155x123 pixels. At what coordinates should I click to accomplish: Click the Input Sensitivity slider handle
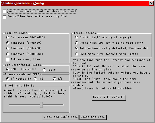click(41, 105)
